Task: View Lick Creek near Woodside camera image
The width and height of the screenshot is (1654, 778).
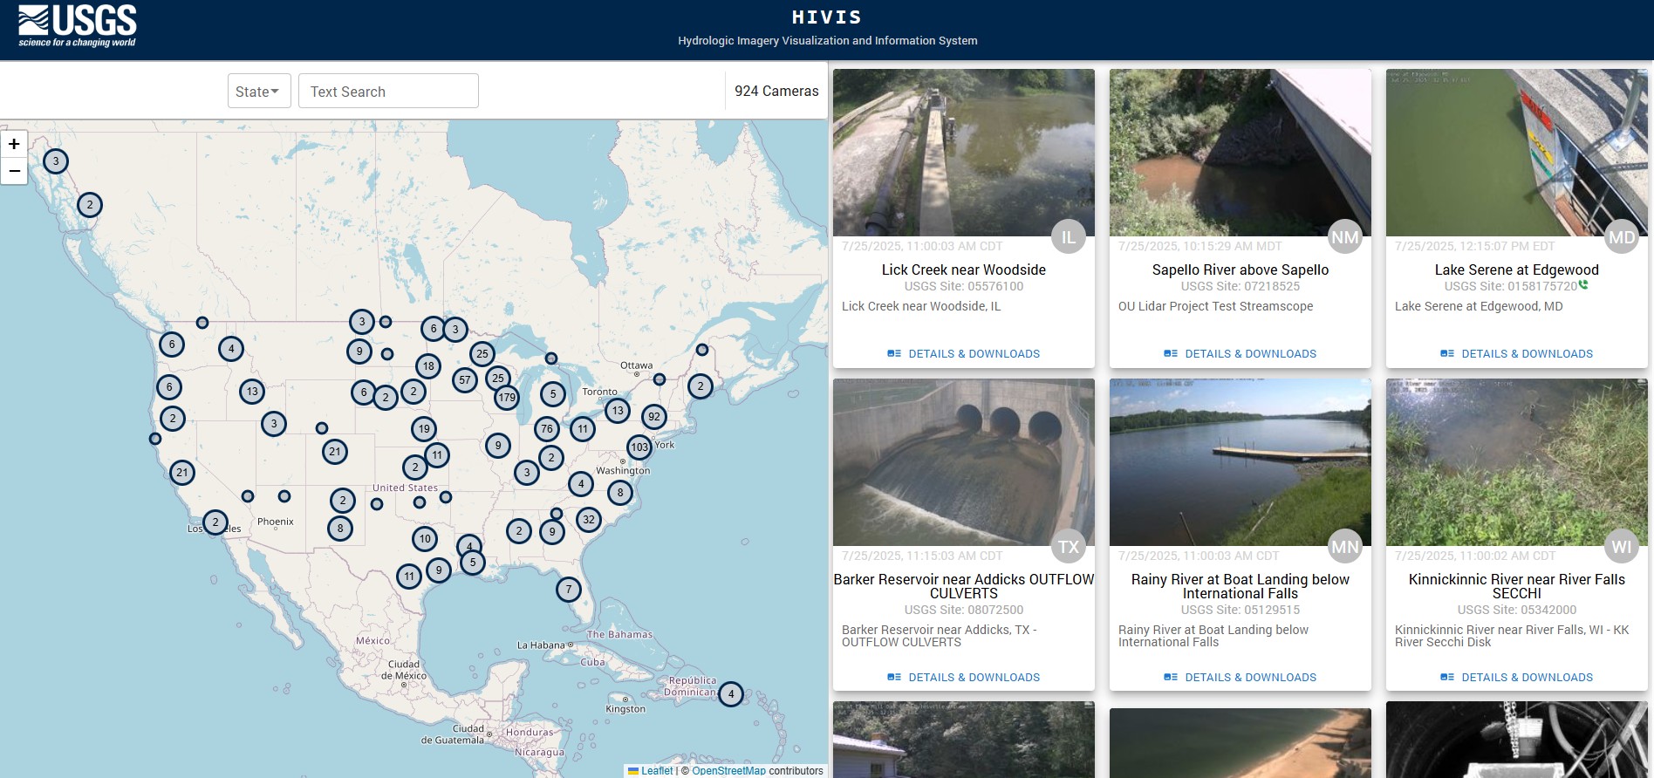Action: pos(964,153)
